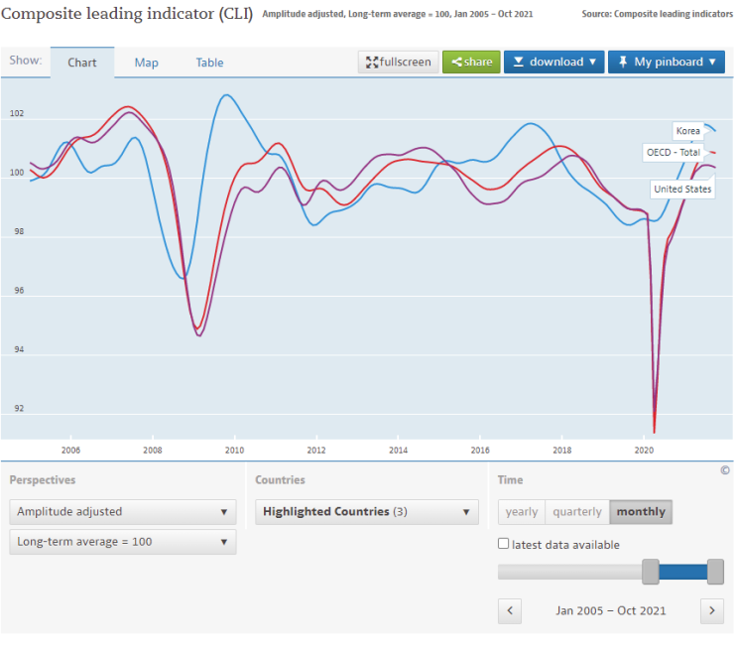Click the Korea series label on chart
Screen dimensions: 737x654
687,131
